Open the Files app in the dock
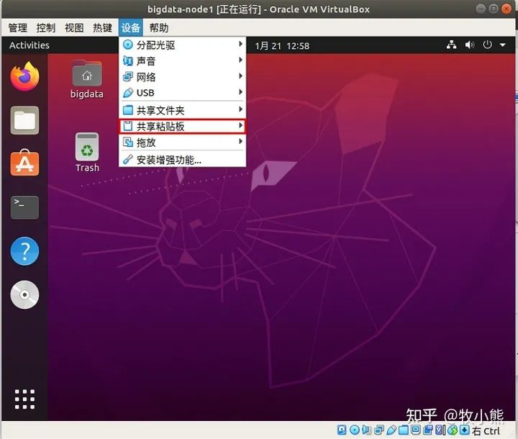The image size is (518, 439). click(x=24, y=120)
